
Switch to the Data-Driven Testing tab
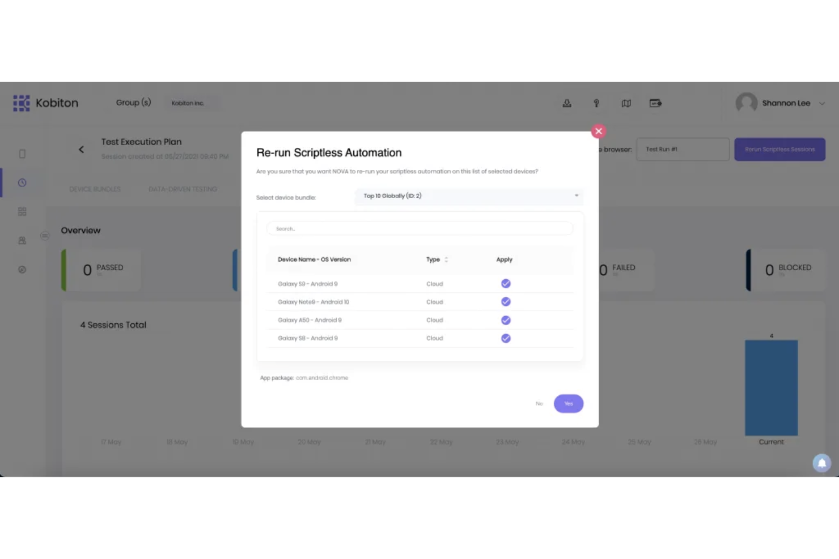[x=183, y=189]
